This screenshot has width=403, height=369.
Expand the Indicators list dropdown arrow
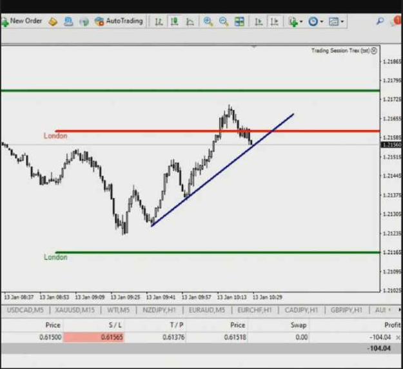[x=301, y=22]
